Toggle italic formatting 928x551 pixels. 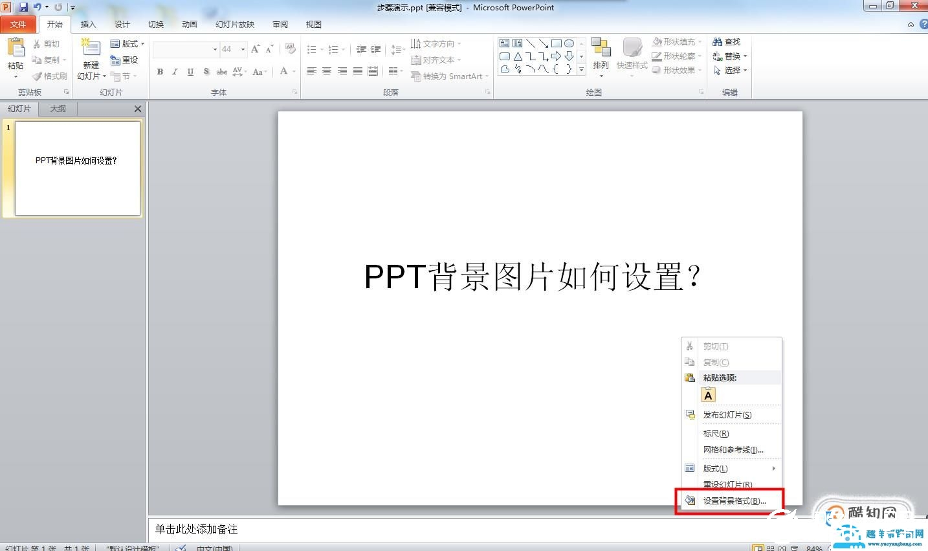pos(174,72)
